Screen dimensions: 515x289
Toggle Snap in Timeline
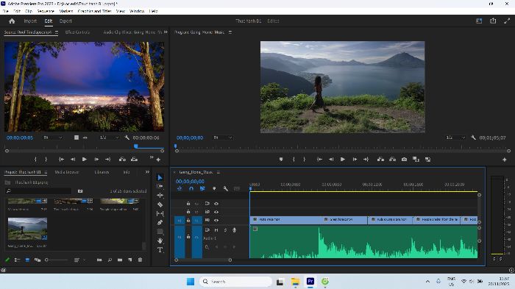click(191, 188)
